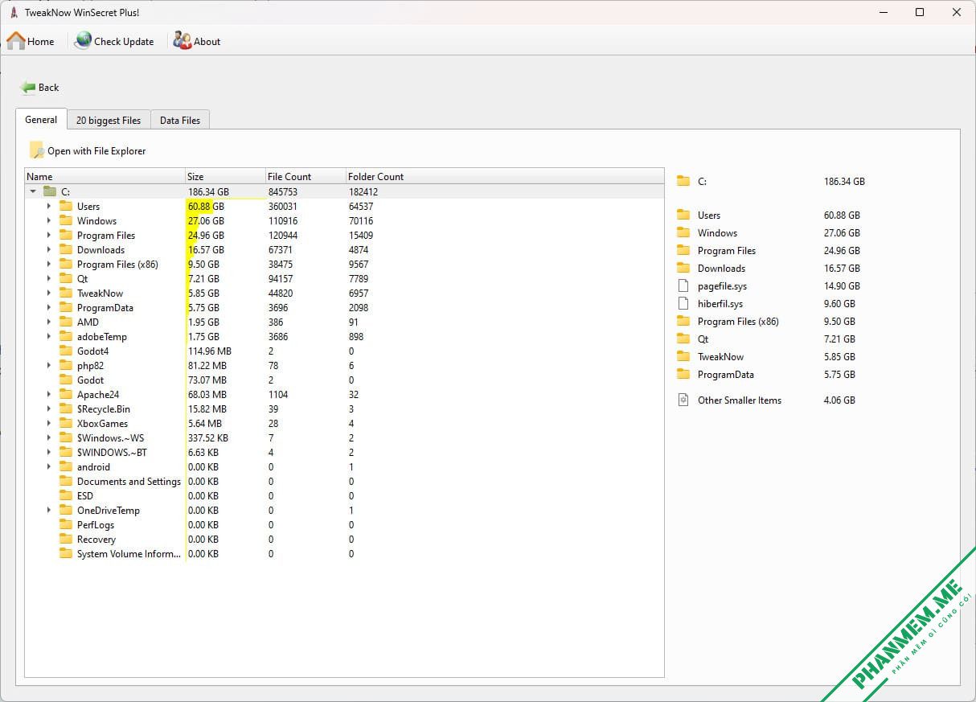Switch to the General tab
Viewport: 976px width, 702px height.
pos(41,119)
